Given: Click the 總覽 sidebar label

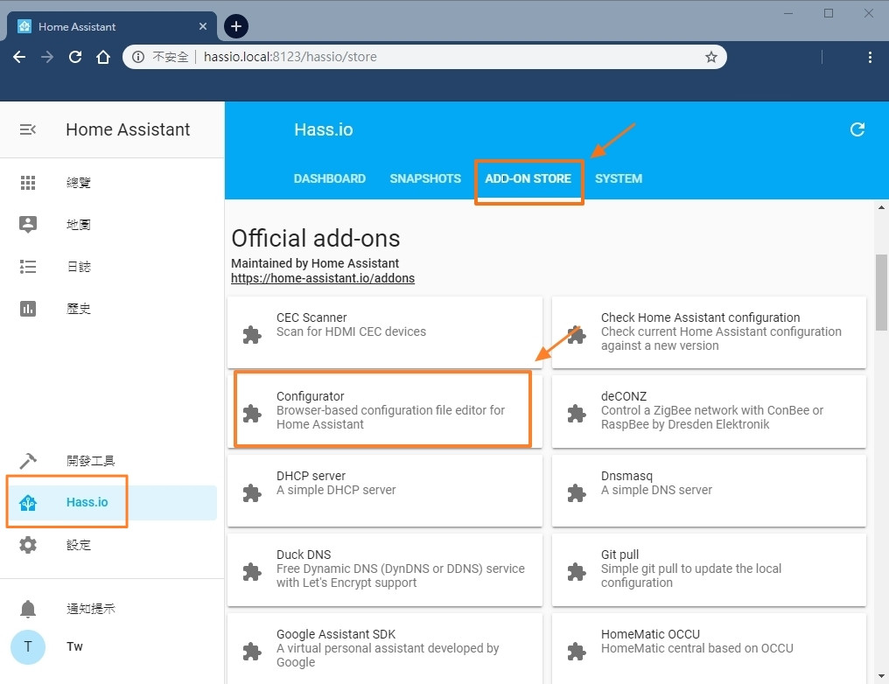Looking at the screenshot, I should (x=78, y=183).
